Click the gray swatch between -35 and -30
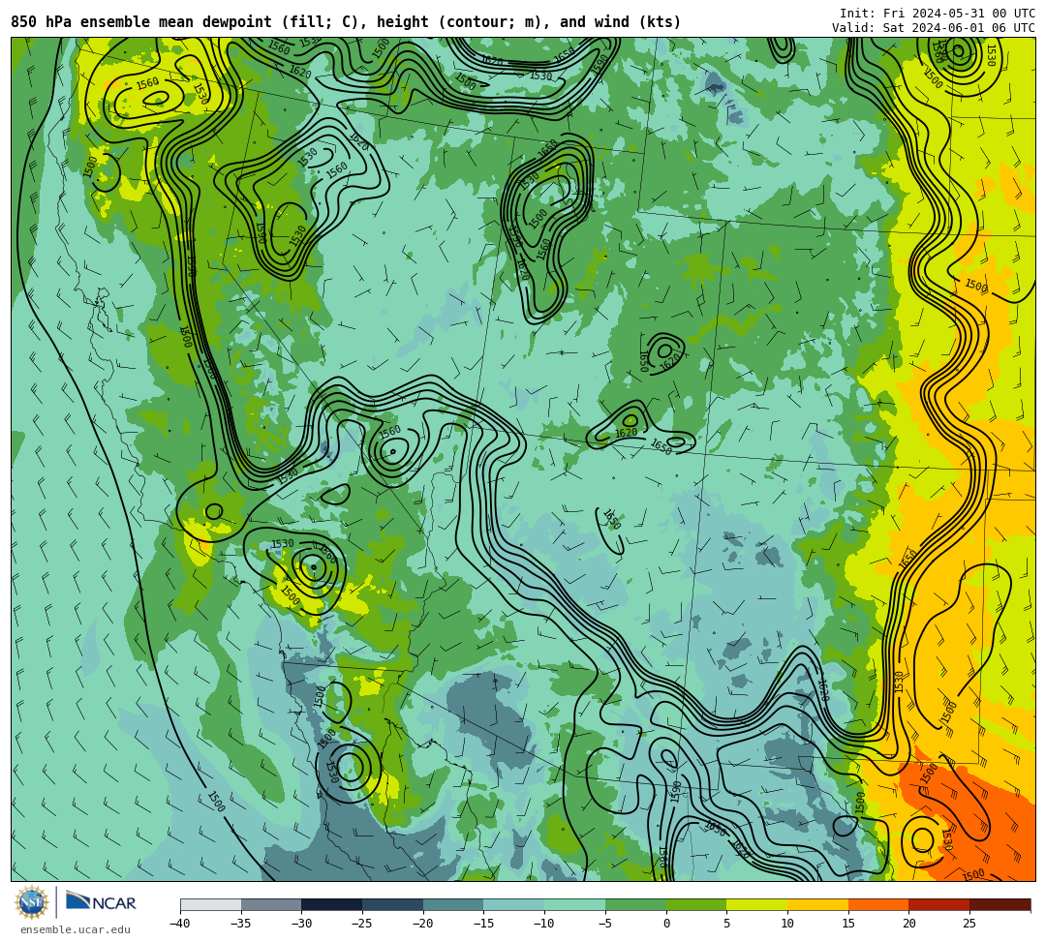This screenshot has height=942, width=1046. point(271,904)
